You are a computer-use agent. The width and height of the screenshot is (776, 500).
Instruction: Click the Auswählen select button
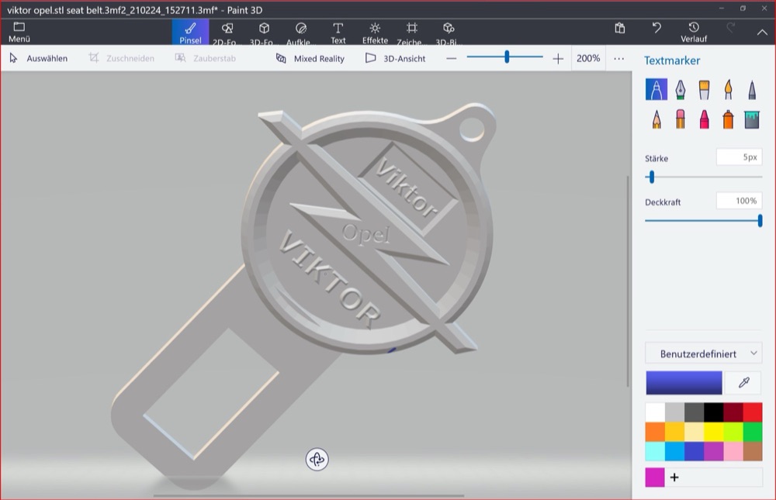point(39,58)
